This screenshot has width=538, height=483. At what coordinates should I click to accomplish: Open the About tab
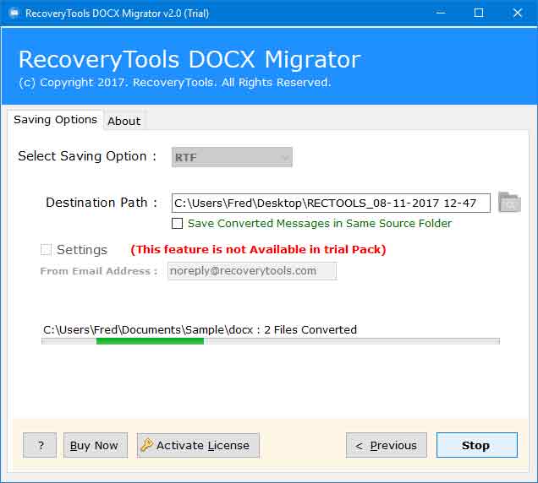124,121
